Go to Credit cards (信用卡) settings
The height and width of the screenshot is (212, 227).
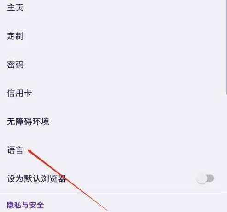[x=113, y=93]
